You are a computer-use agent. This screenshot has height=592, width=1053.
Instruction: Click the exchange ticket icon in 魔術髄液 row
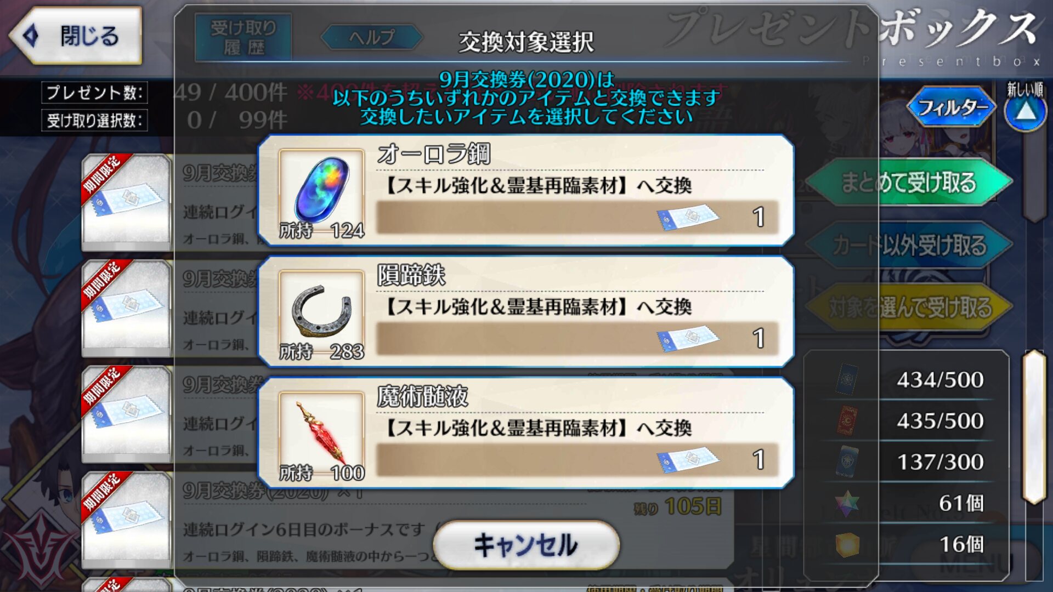[x=688, y=459]
